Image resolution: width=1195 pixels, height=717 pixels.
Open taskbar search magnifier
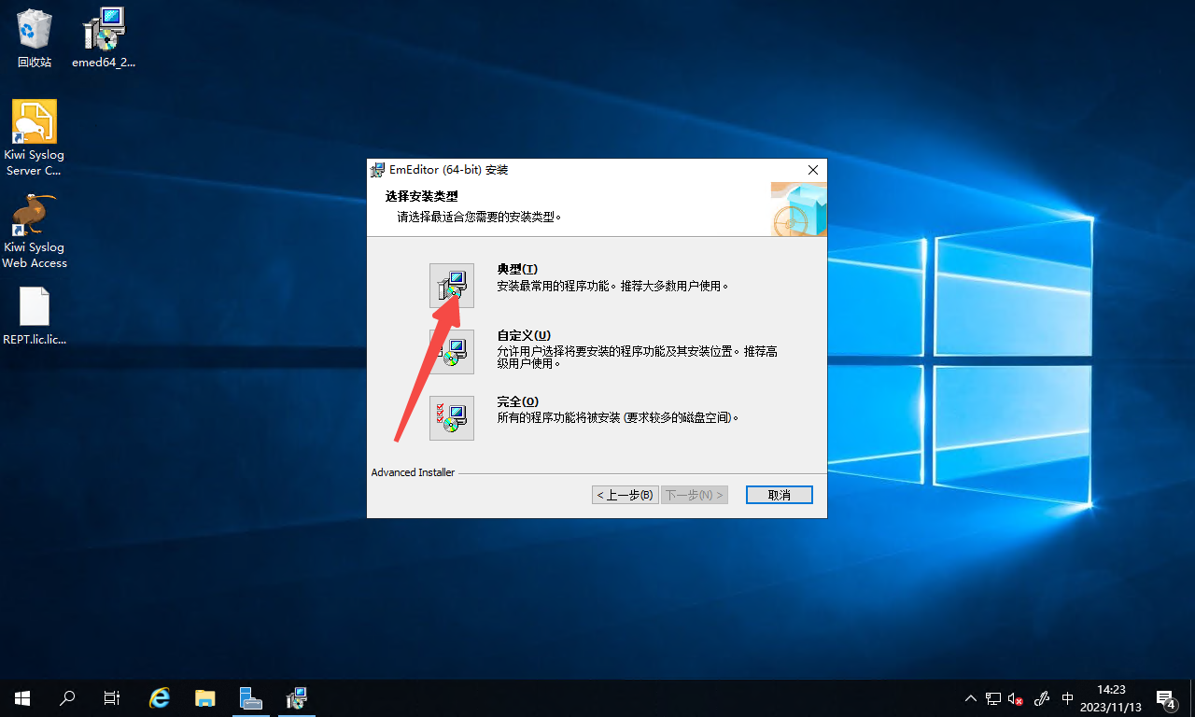pyautogui.click(x=67, y=697)
